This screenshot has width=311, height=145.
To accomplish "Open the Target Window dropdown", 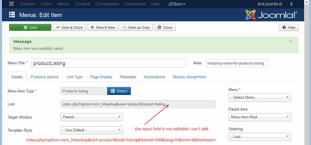I will (92, 117).
